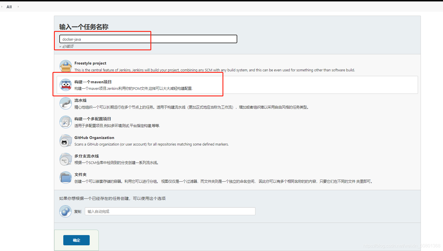Viewport: 443px width, 251px height.
Task: Click the copy (复制) spheres icon
Action: point(66,211)
